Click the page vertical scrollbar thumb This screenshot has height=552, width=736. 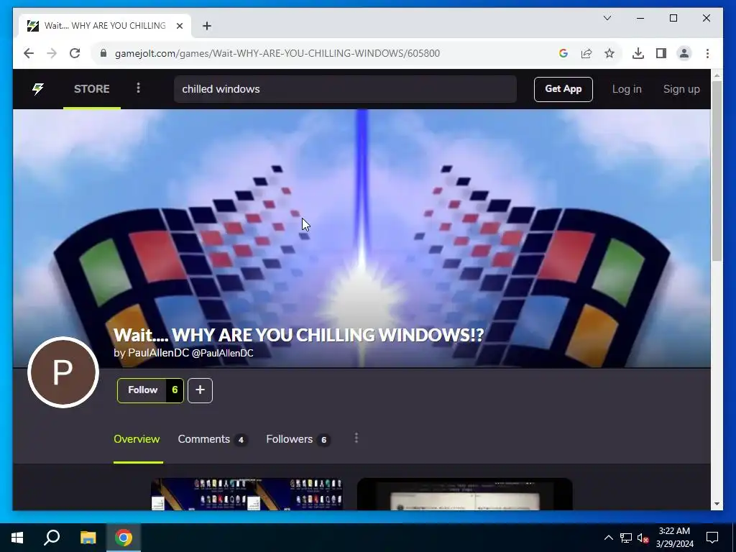pos(717,171)
